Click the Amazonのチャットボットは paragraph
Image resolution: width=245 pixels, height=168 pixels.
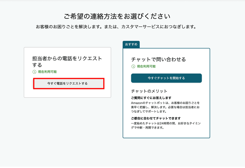165,107
